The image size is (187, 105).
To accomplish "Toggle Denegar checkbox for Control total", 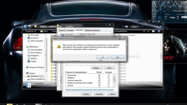I will (x=109, y=75).
